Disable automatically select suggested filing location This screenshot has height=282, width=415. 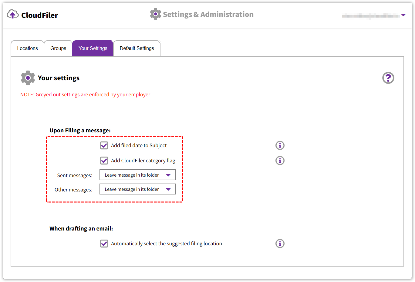tap(104, 244)
